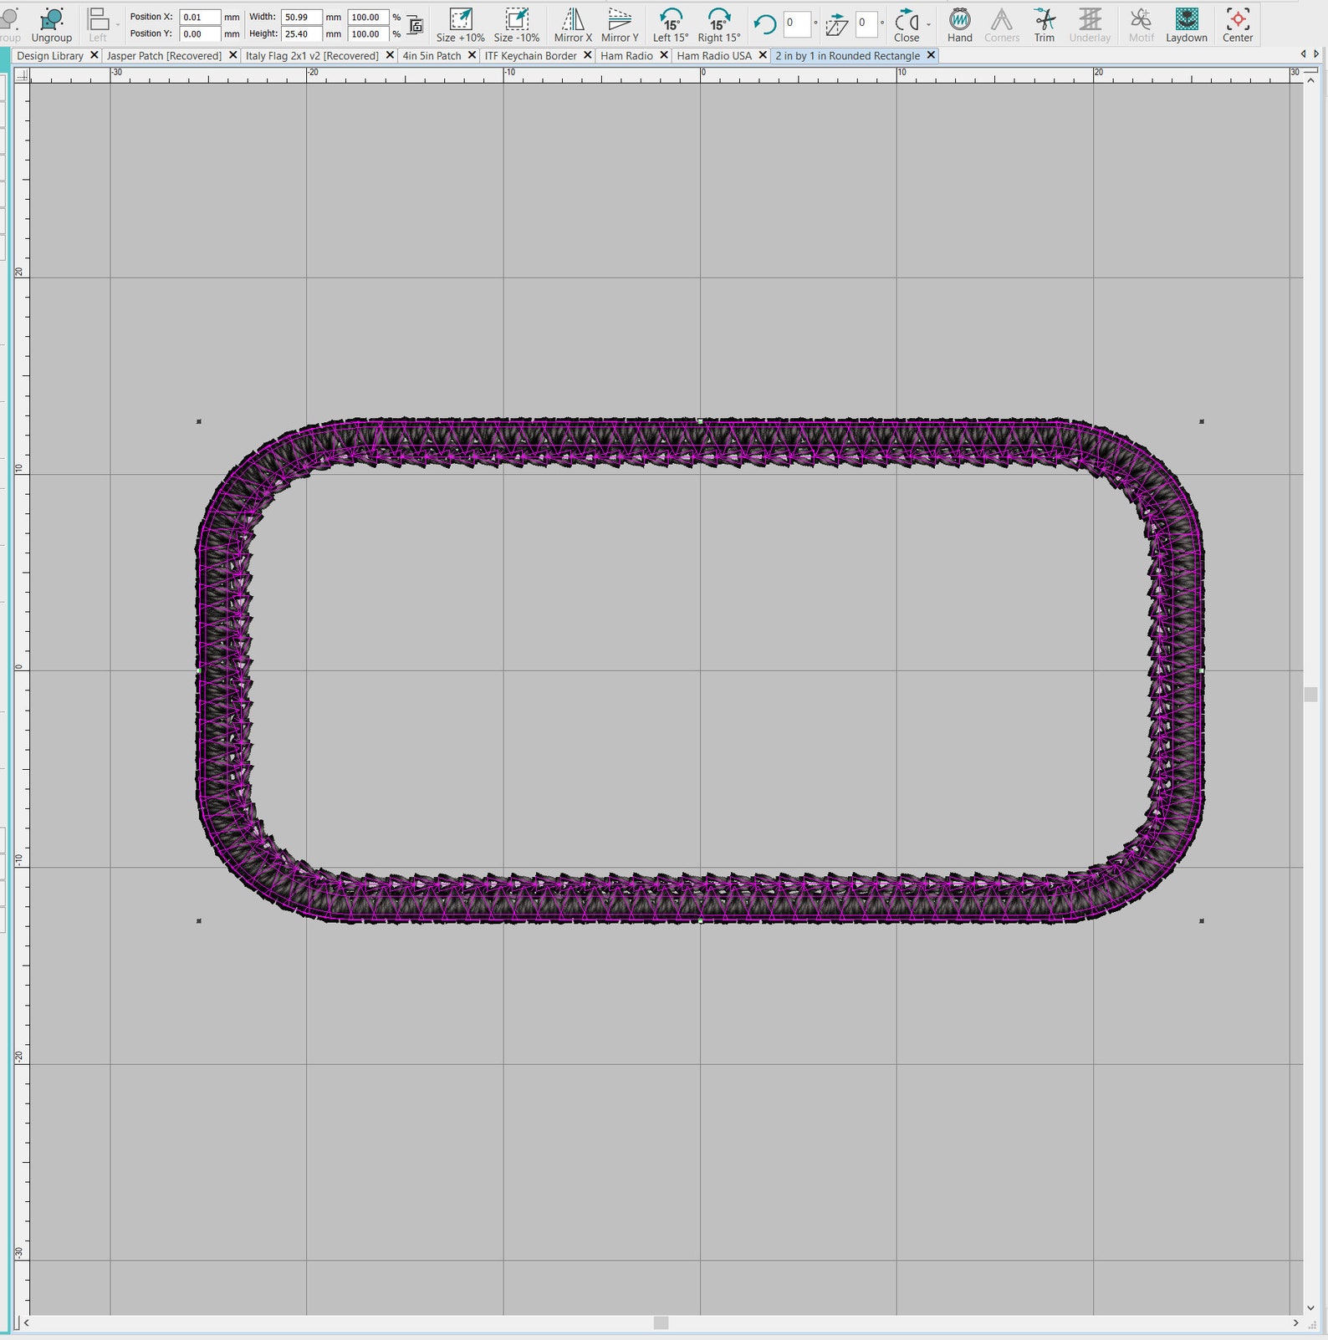Close the Design Library tab

[94, 55]
